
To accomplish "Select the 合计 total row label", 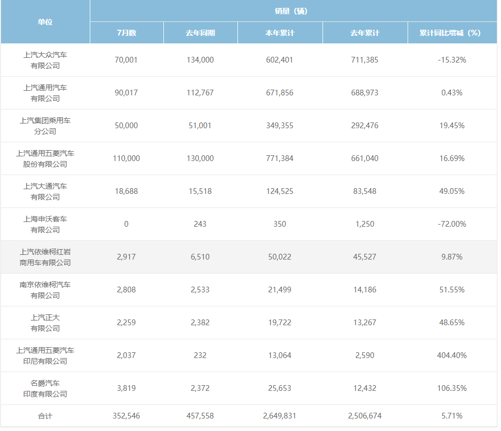I will 45,416.
